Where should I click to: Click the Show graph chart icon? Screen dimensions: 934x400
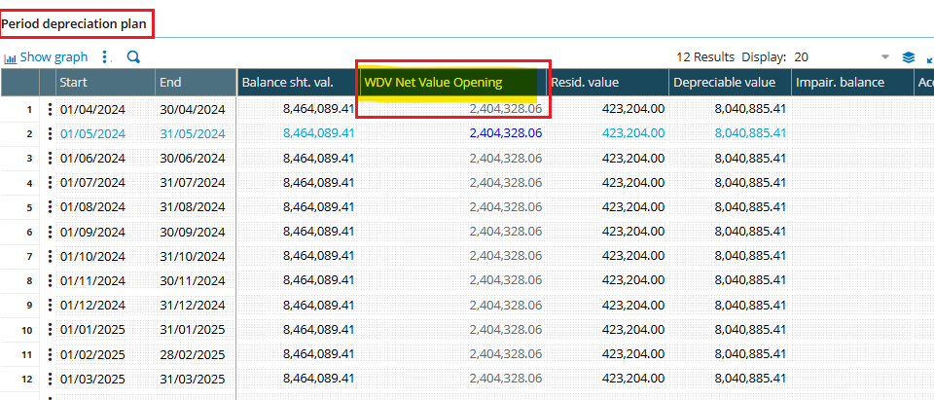(x=11, y=57)
